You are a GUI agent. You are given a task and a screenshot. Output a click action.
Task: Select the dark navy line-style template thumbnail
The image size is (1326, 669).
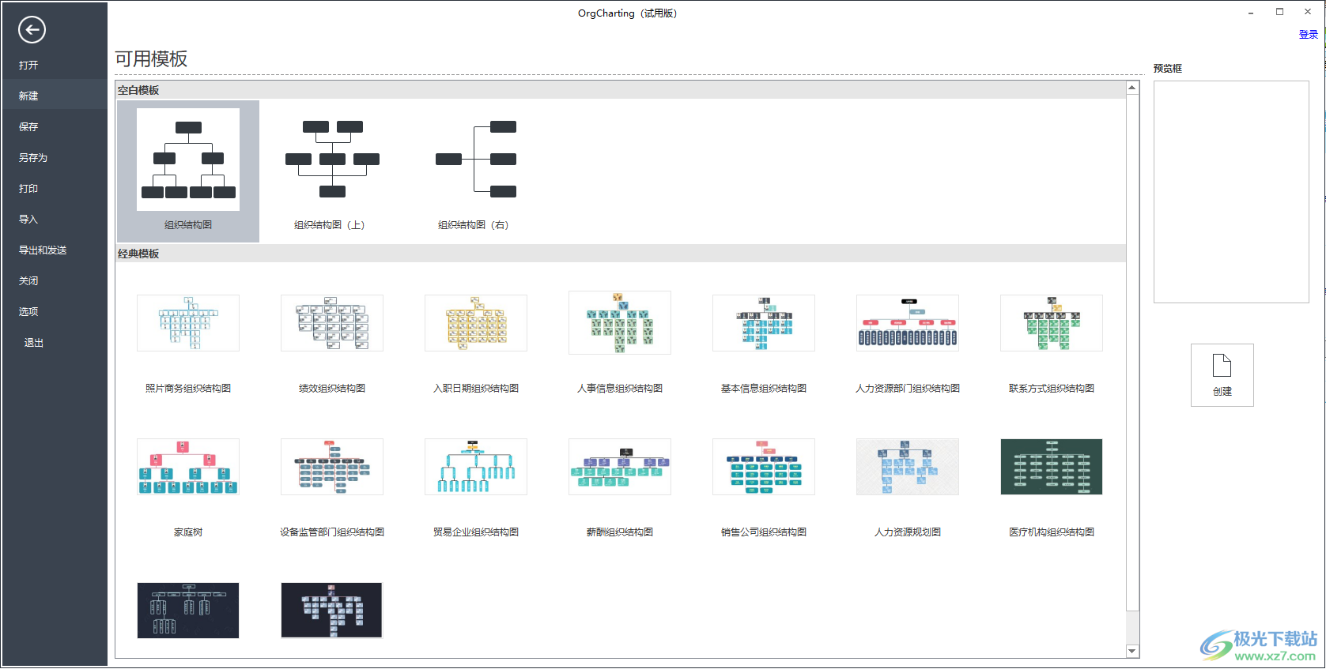click(188, 611)
